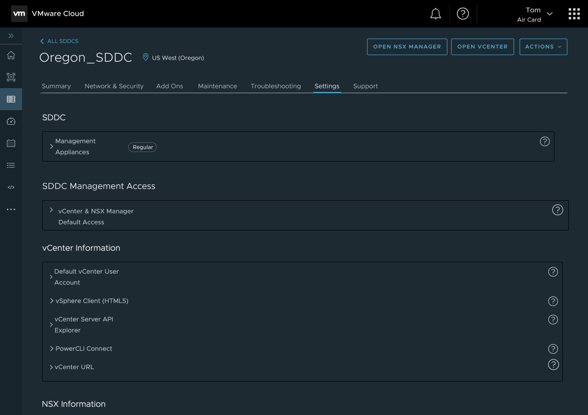The width and height of the screenshot is (588, 415).
Task: Expand vCenter & NSX Manager Default Access
Action: (x=51, y=210)
